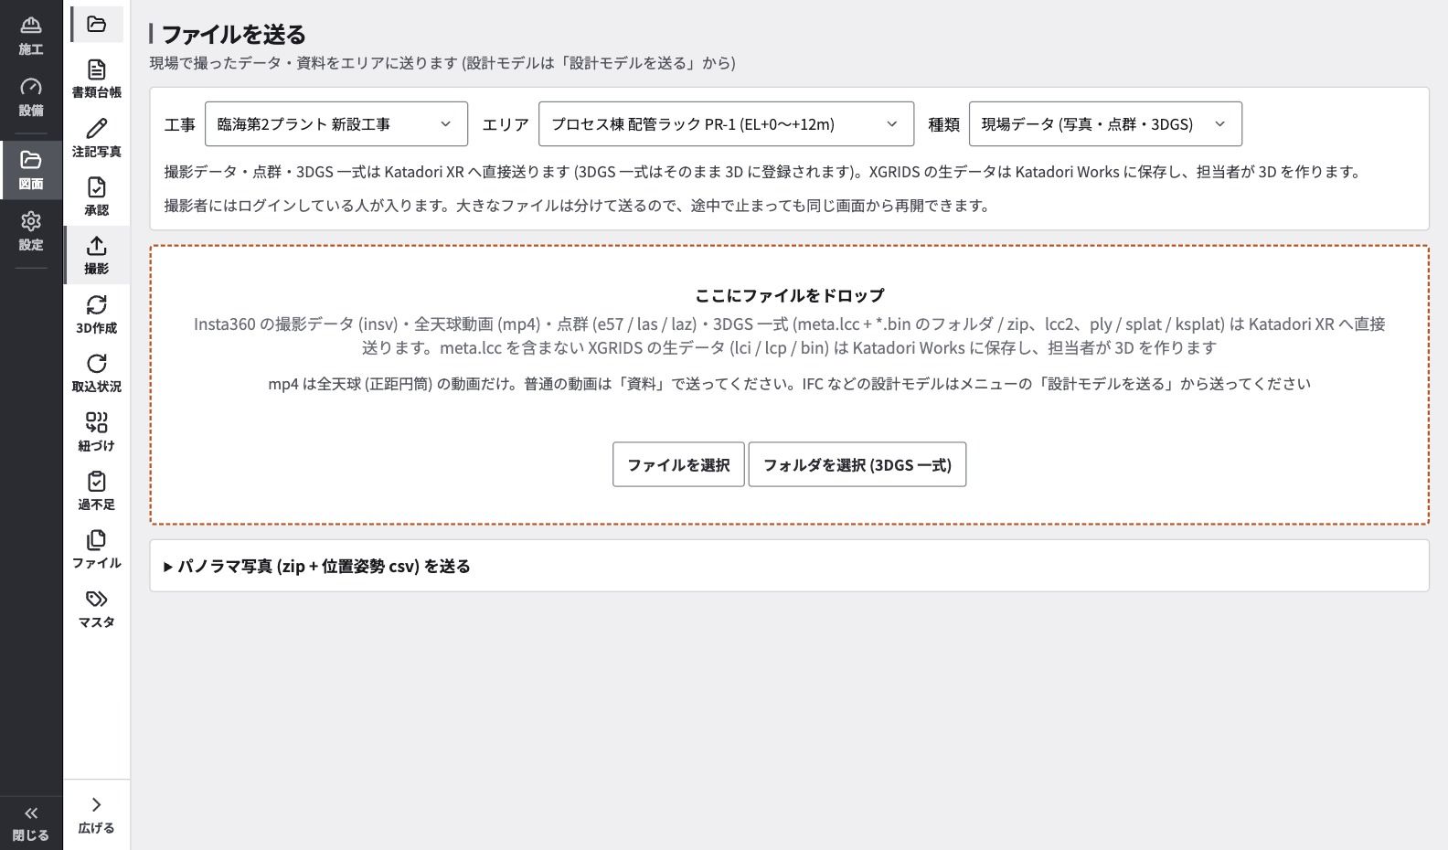Open 過不足 clipboard check icon
1448x850 pixels.
click(96, 491)
